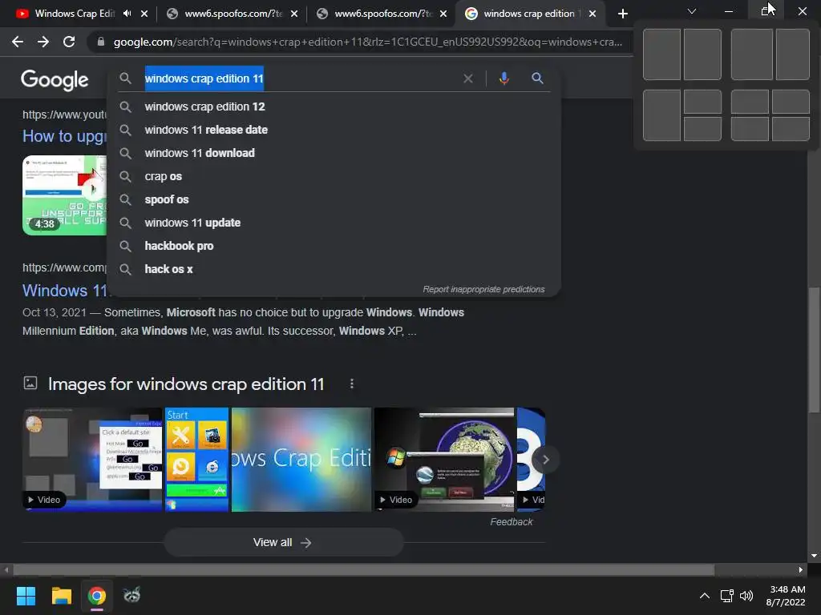Close the second spoofos.com tab

pos(443,14)
